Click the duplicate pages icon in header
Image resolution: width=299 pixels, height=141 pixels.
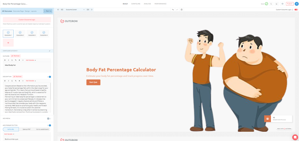[x=277, y=4]
